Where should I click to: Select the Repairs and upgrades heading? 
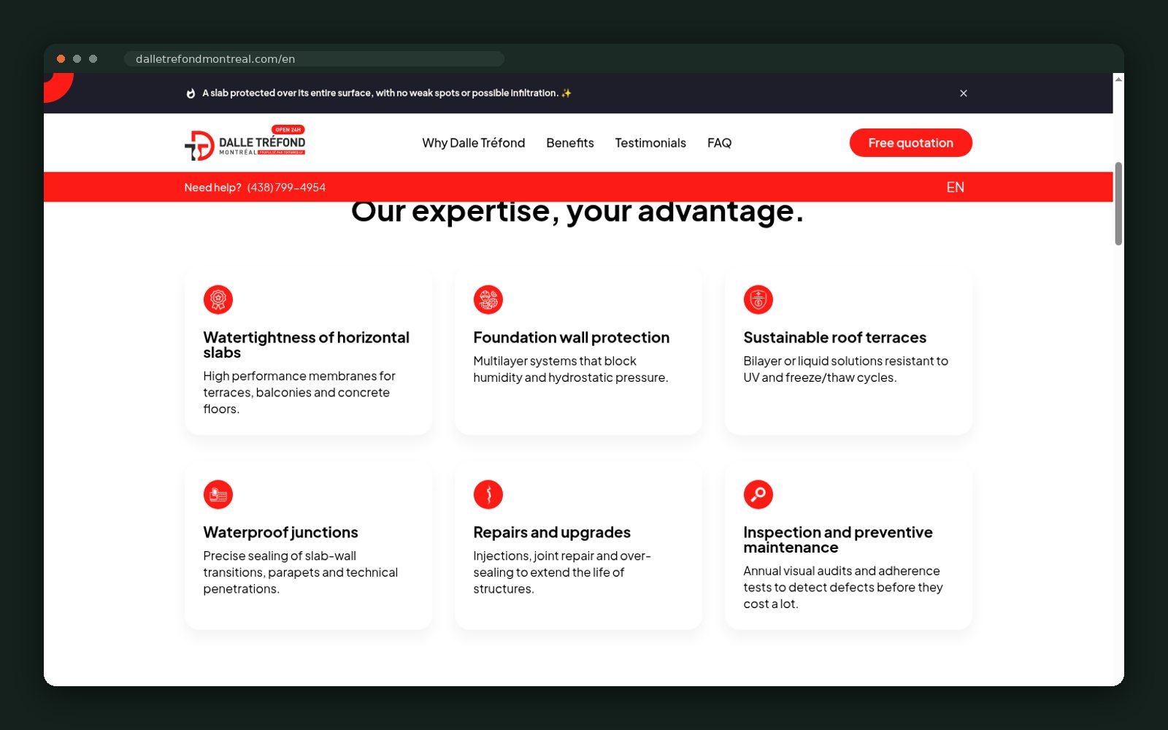[552, 532]
